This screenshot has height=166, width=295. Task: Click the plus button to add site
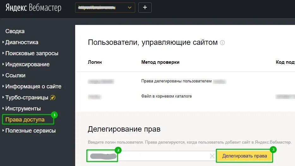pyautogui.click(x=145, y=8)
